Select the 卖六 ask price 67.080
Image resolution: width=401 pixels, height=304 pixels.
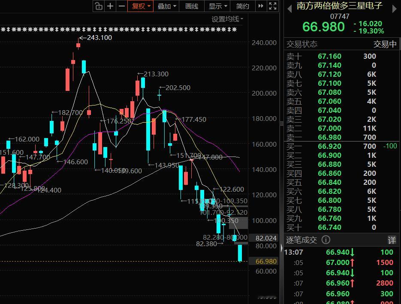(x=329, y=92)
